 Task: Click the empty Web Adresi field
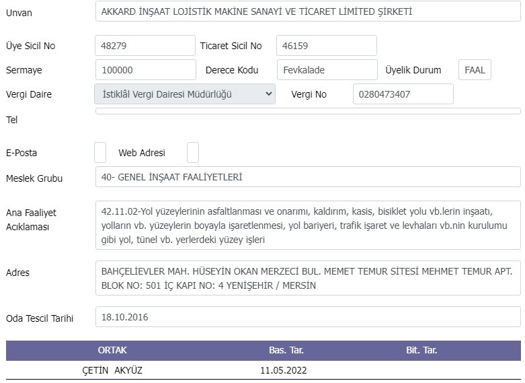[x=193, y=152]
